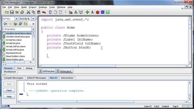Switch to the Debug tab

pyautogui.click(x=29, y=68)
